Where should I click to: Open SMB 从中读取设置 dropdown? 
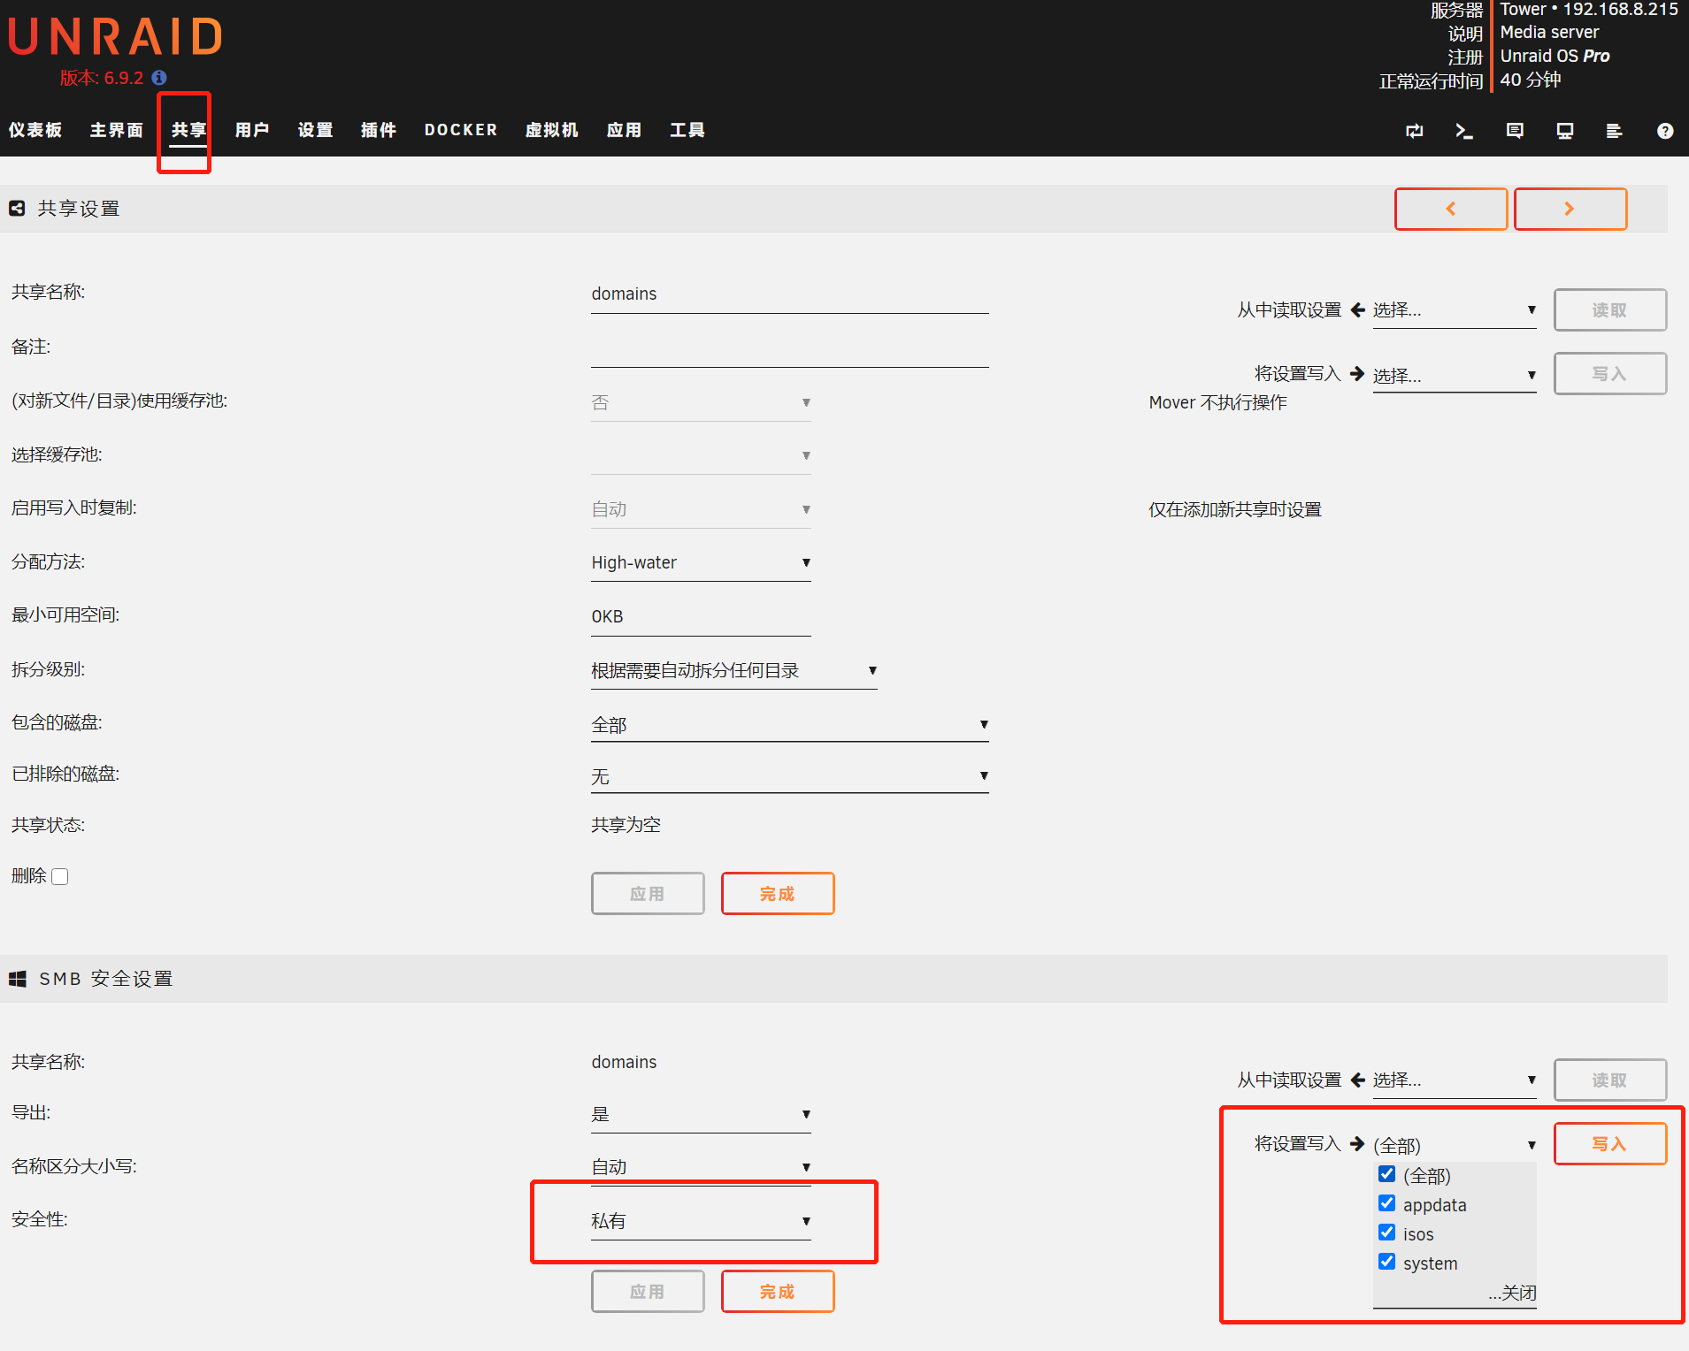1455,1080
